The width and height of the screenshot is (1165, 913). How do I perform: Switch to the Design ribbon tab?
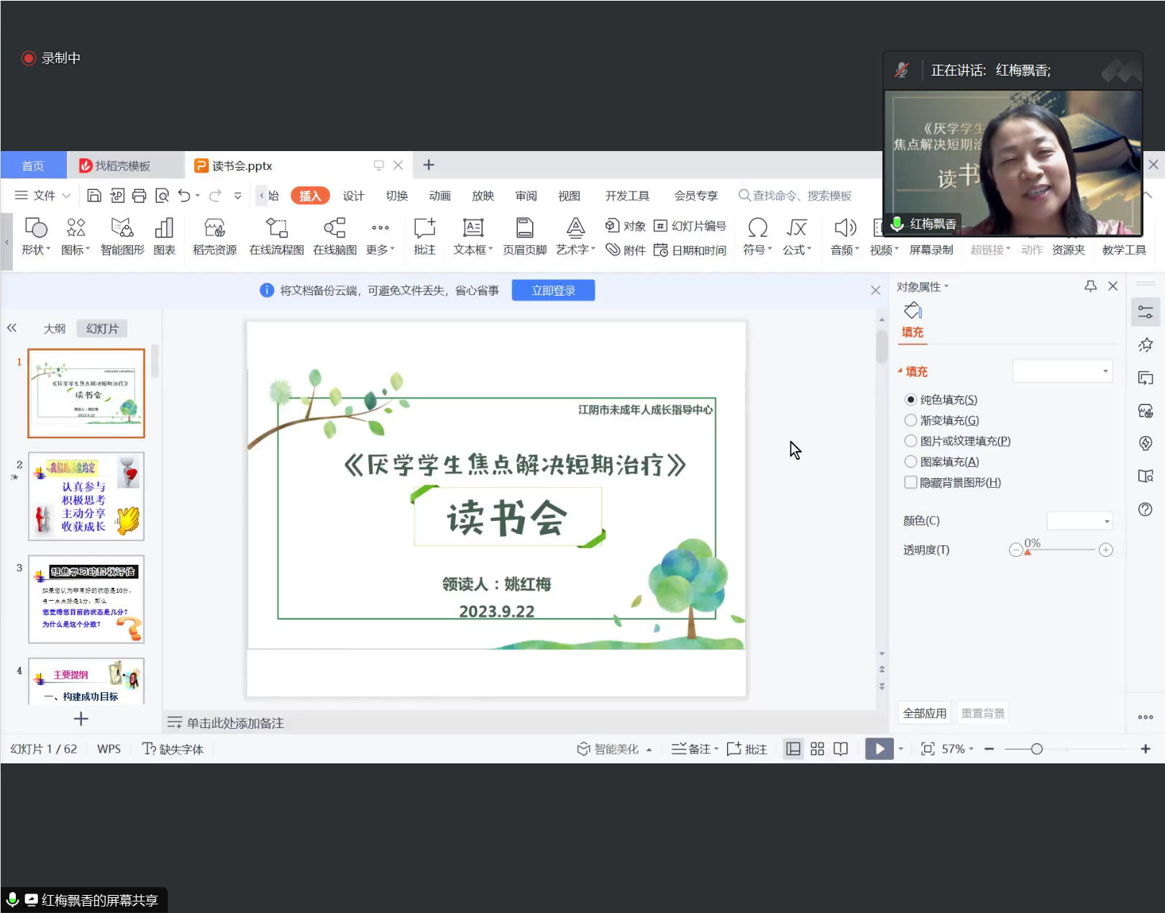click(x=353, y=196)
